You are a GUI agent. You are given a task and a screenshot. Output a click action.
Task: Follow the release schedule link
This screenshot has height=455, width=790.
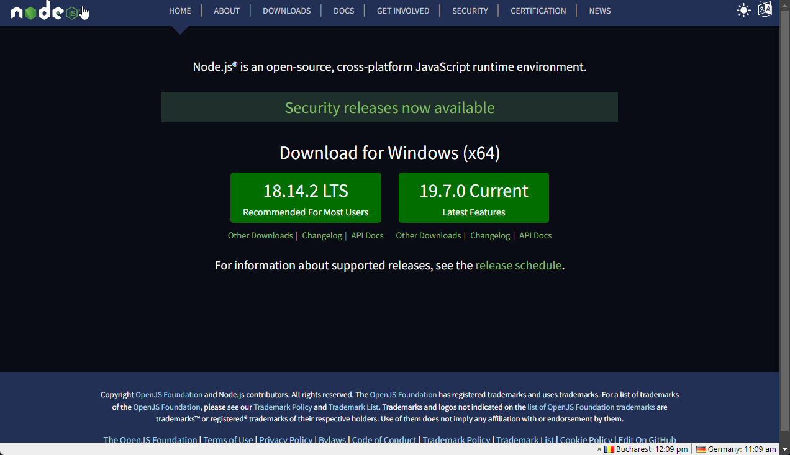(519, 265)
